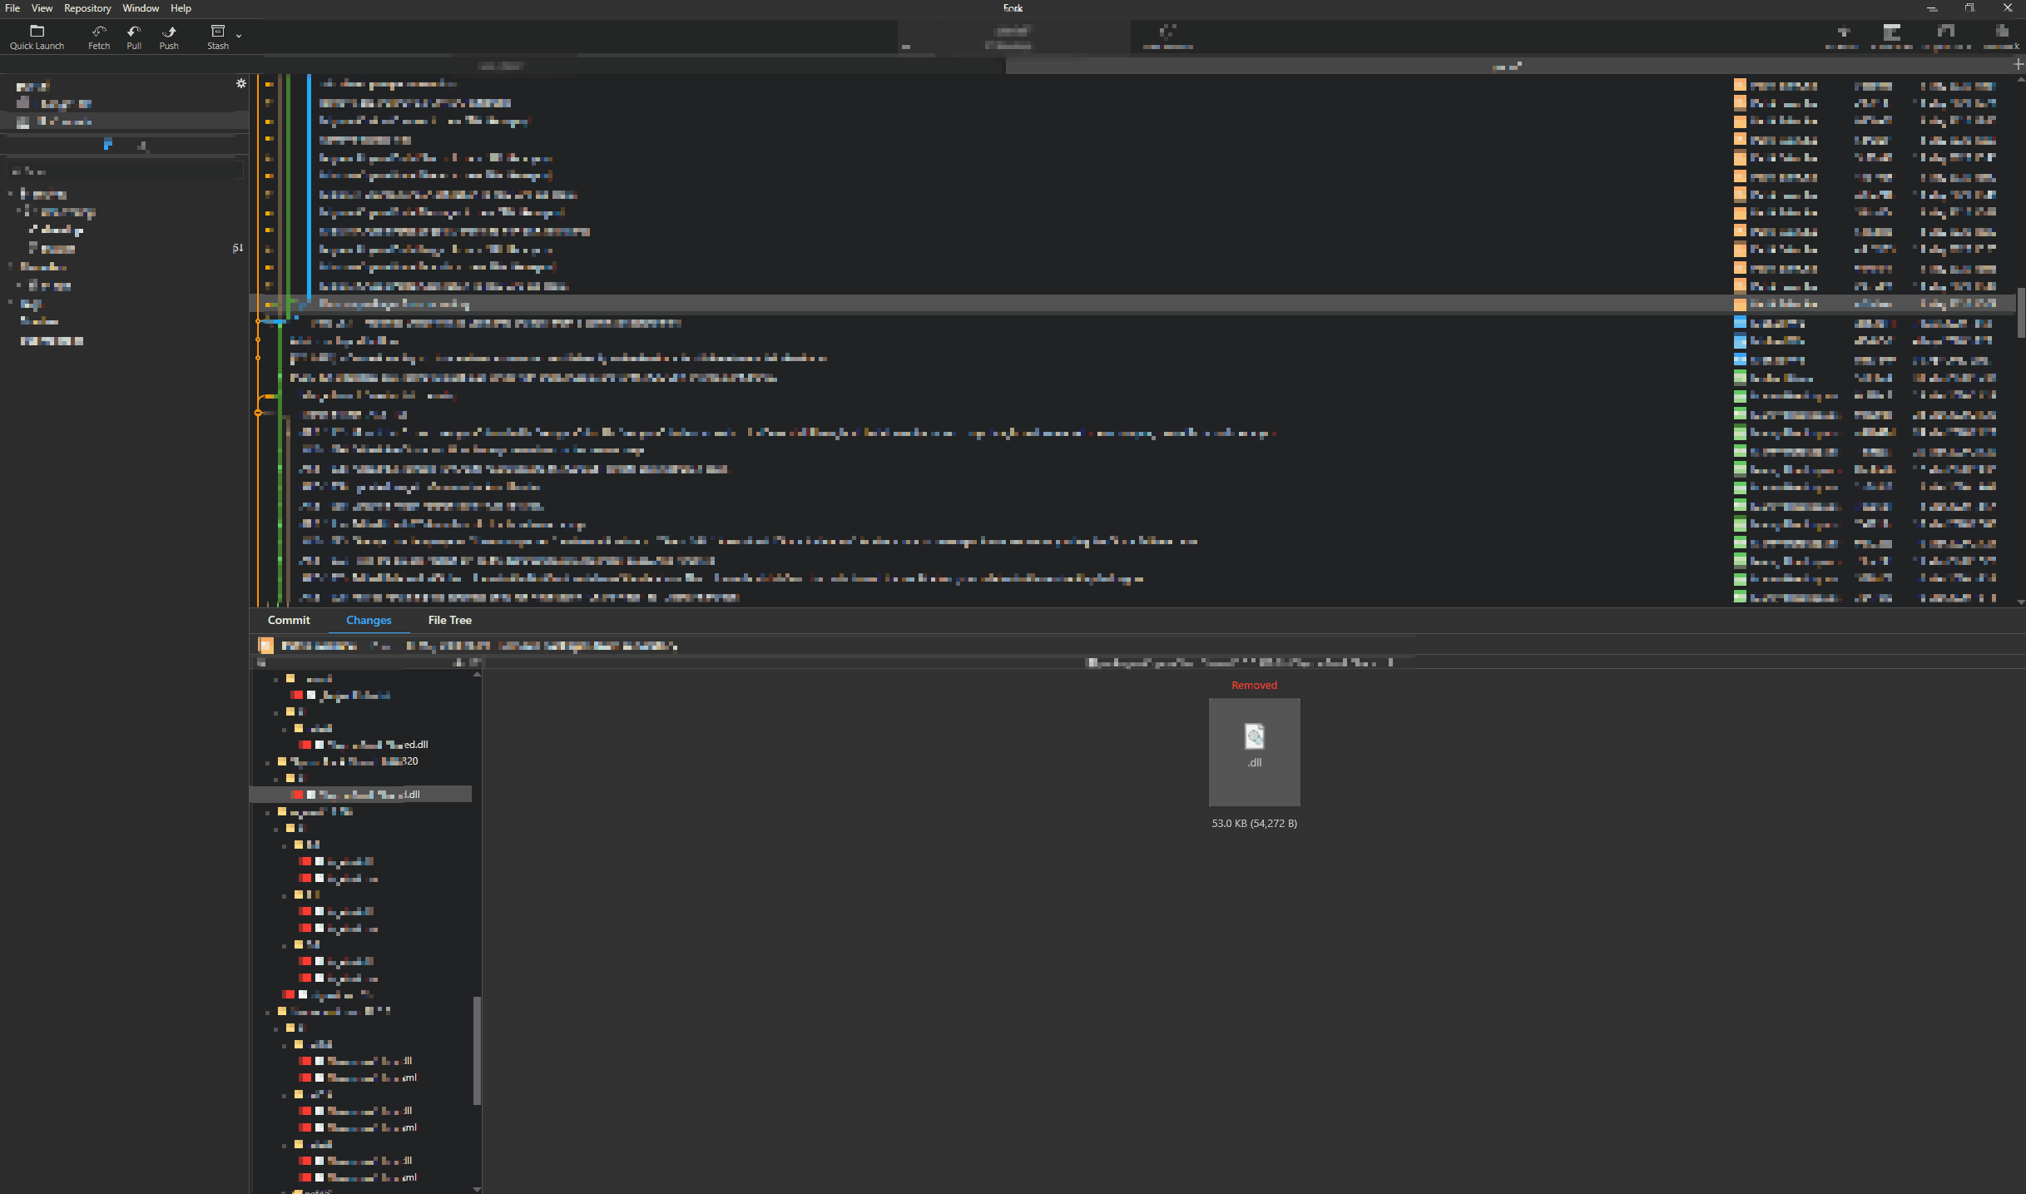Open the Repository menu
This screenshot has height=1194, width=2026.
coord(87,8)
